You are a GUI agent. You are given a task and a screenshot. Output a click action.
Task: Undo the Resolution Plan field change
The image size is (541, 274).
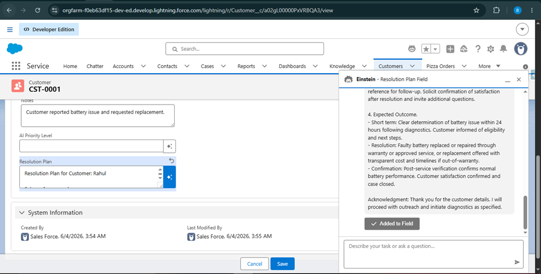(171, 161)
